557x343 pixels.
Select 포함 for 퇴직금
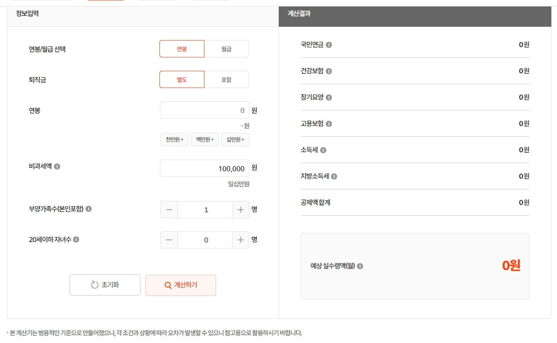tap(226, 79)
